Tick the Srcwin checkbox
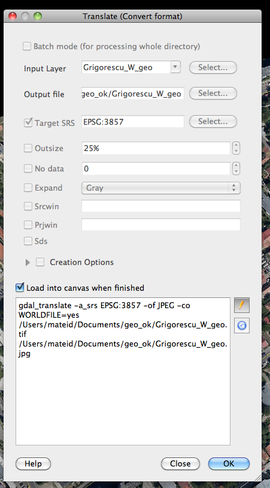Image resolution: width=270 pixels, height=488 pixels. pos(28,206)
